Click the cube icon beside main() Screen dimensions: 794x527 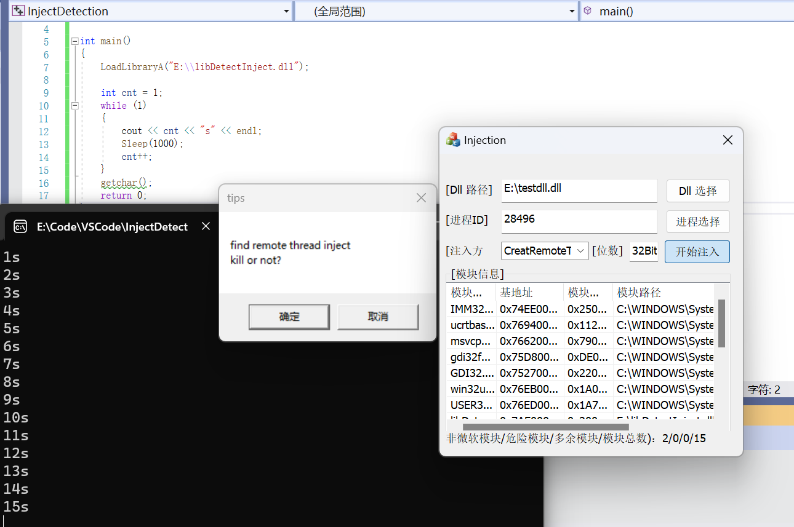[x=588, y=11]
